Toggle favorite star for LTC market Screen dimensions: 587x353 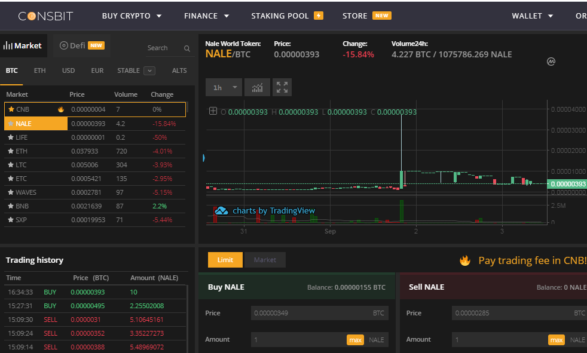pos(10,165)
